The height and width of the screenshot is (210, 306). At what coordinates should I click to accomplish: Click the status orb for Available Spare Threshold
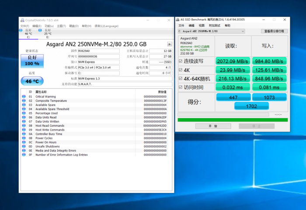(x=24, y=109)
